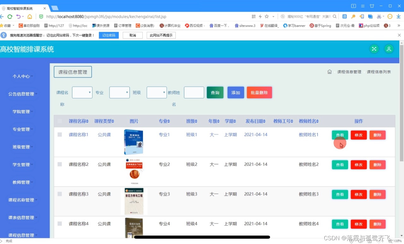Open a new browser tab
This screenshot has height=244, width=404.
pos(55,8)
